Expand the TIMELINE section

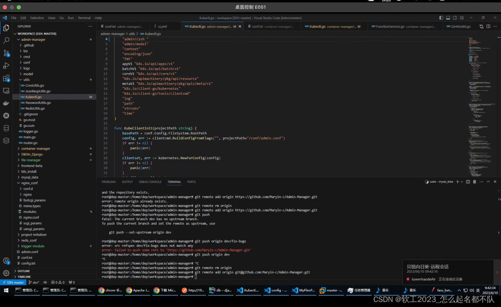click(x=55, y=277)
